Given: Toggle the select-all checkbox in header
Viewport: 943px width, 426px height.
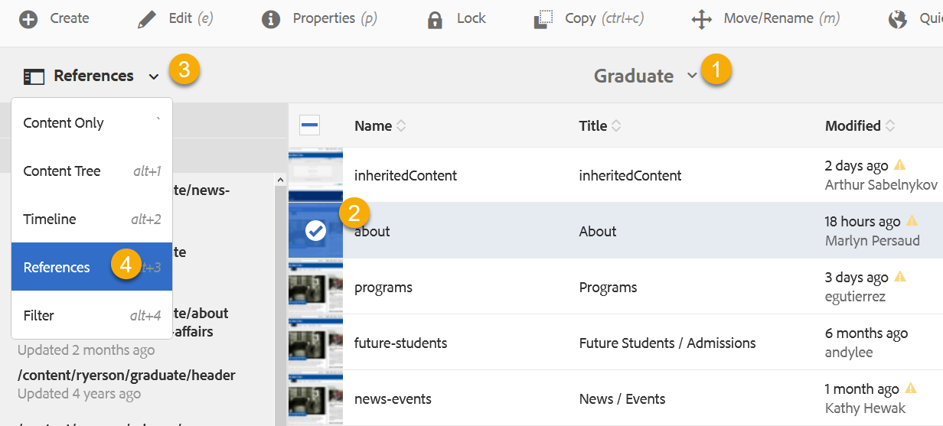Looking at the screenshot, I should pyautogui.click(x=310, y=126).
